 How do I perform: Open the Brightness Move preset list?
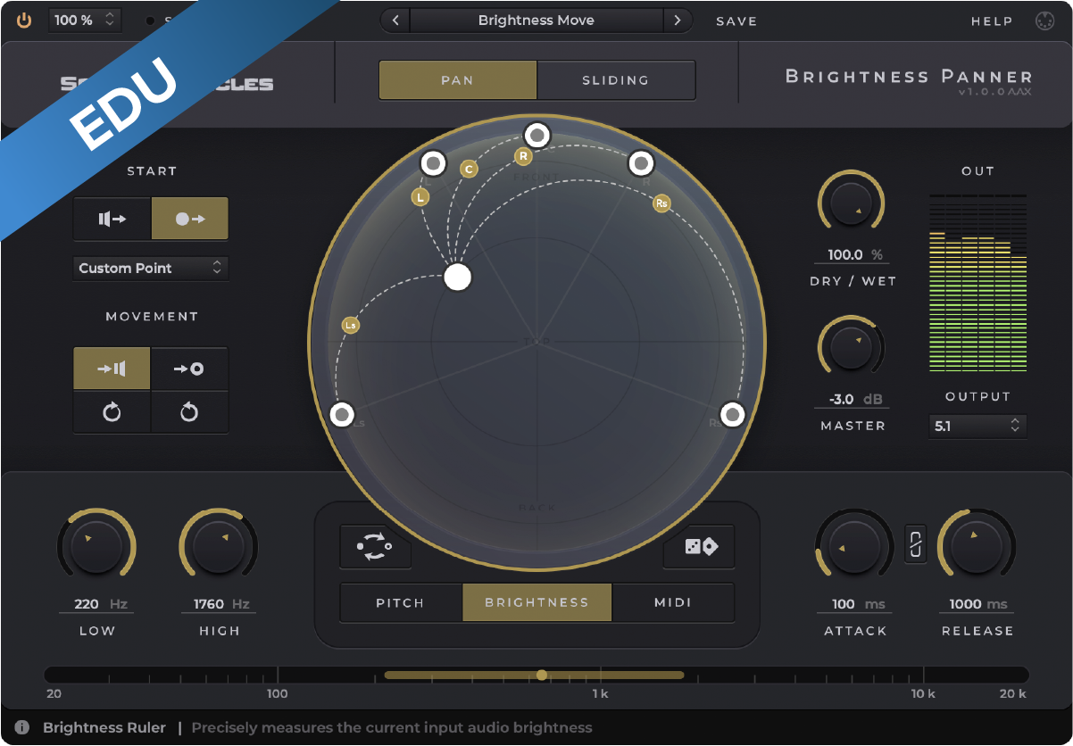(x=536, y=21)
